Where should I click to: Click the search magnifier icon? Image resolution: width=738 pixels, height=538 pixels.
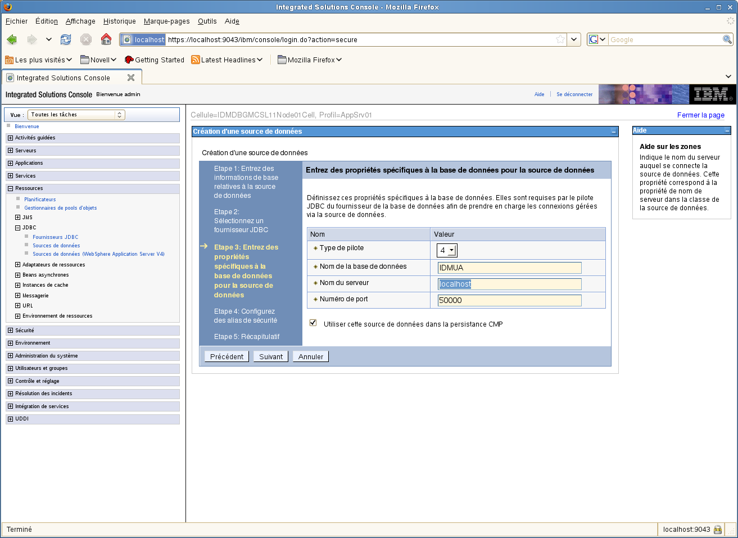click(x=727, y=39)
